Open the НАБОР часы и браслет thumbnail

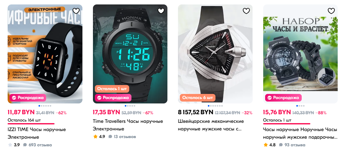click(x=300, y=54)
